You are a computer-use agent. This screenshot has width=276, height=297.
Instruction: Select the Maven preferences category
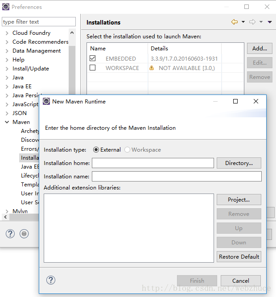[21, 122]
